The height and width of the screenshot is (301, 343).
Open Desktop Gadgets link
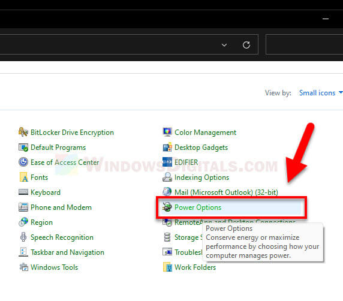click(201, 148)
